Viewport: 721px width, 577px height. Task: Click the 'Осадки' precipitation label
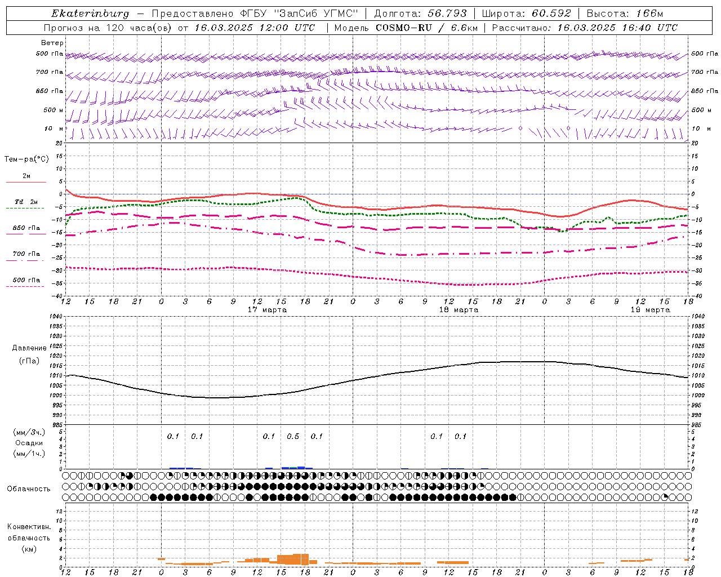pyautogui.click(x=29, y=443)
